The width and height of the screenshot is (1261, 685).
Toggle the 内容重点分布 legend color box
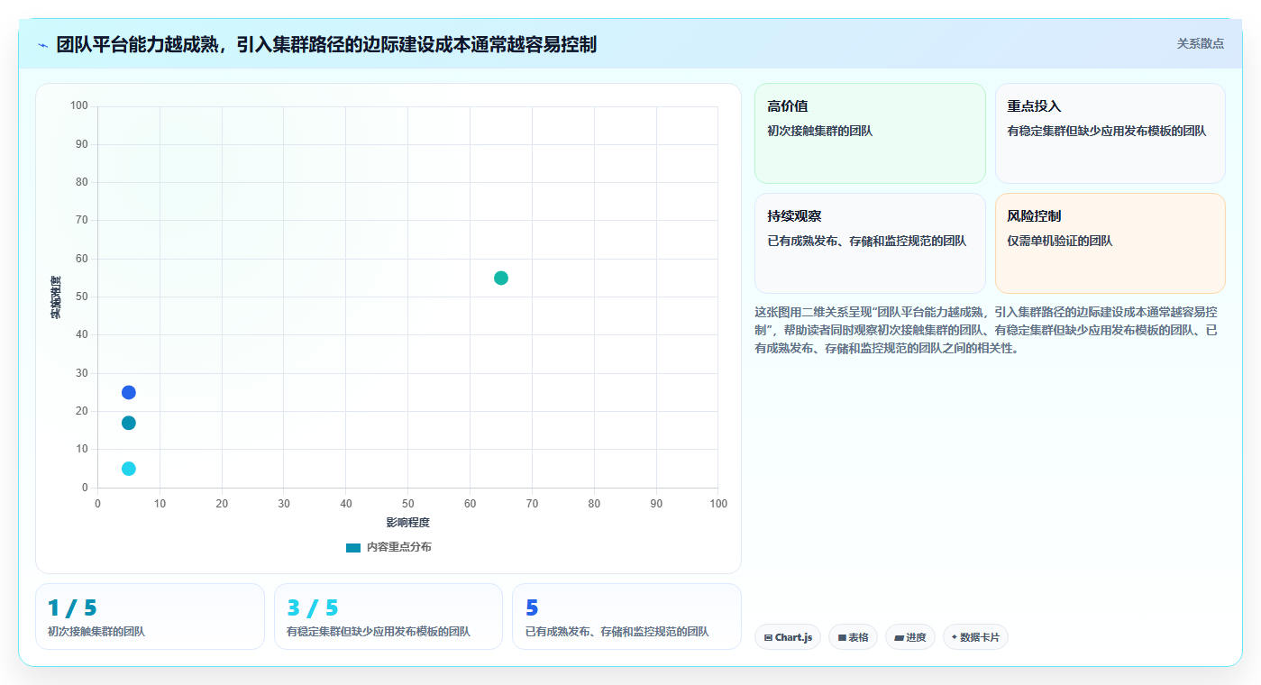pos(353,547)
